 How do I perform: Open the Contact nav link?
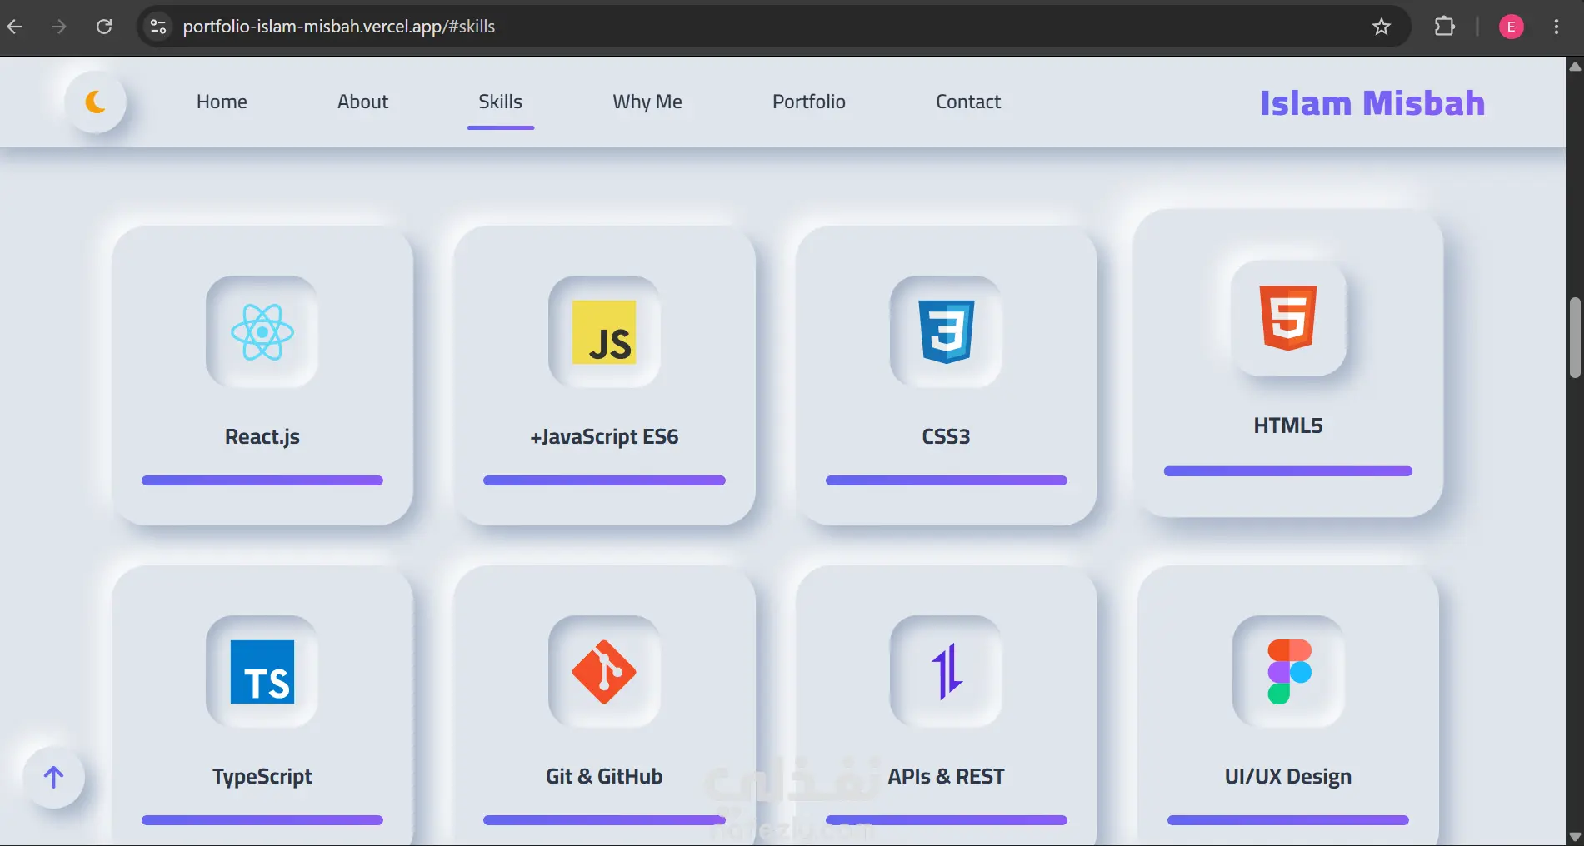tap(968, 102)
